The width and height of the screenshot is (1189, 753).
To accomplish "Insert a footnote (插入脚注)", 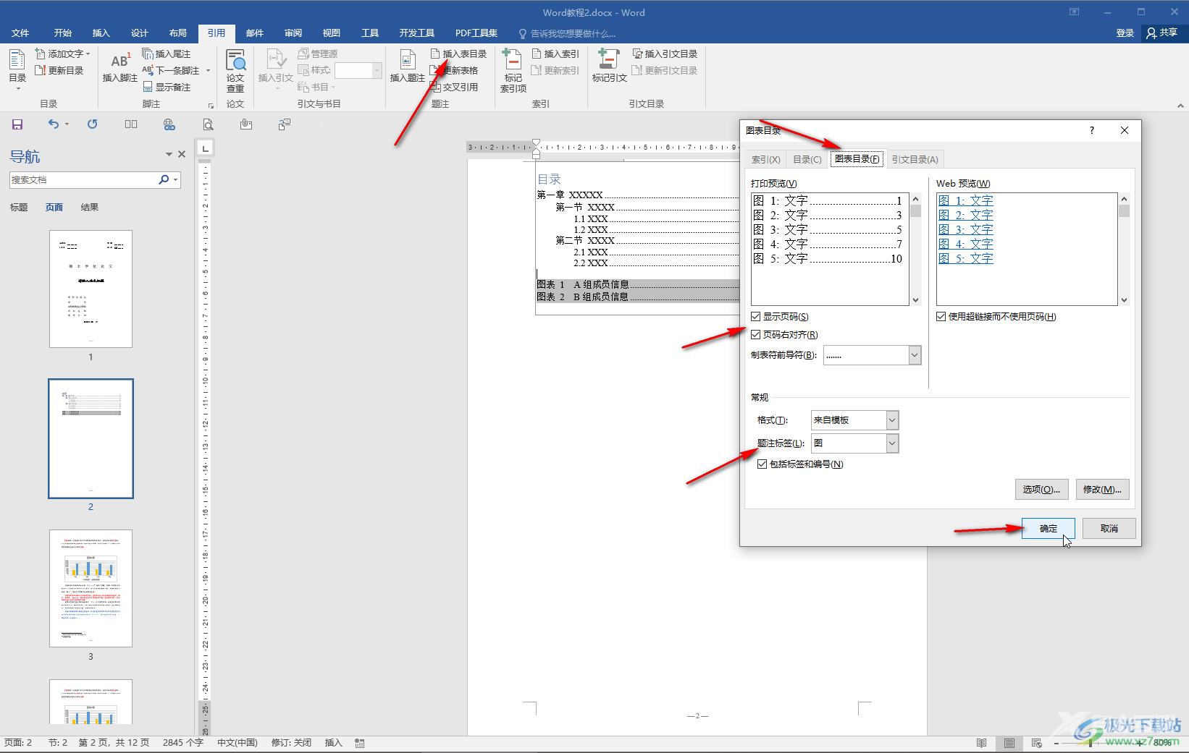I will point(120,67).
